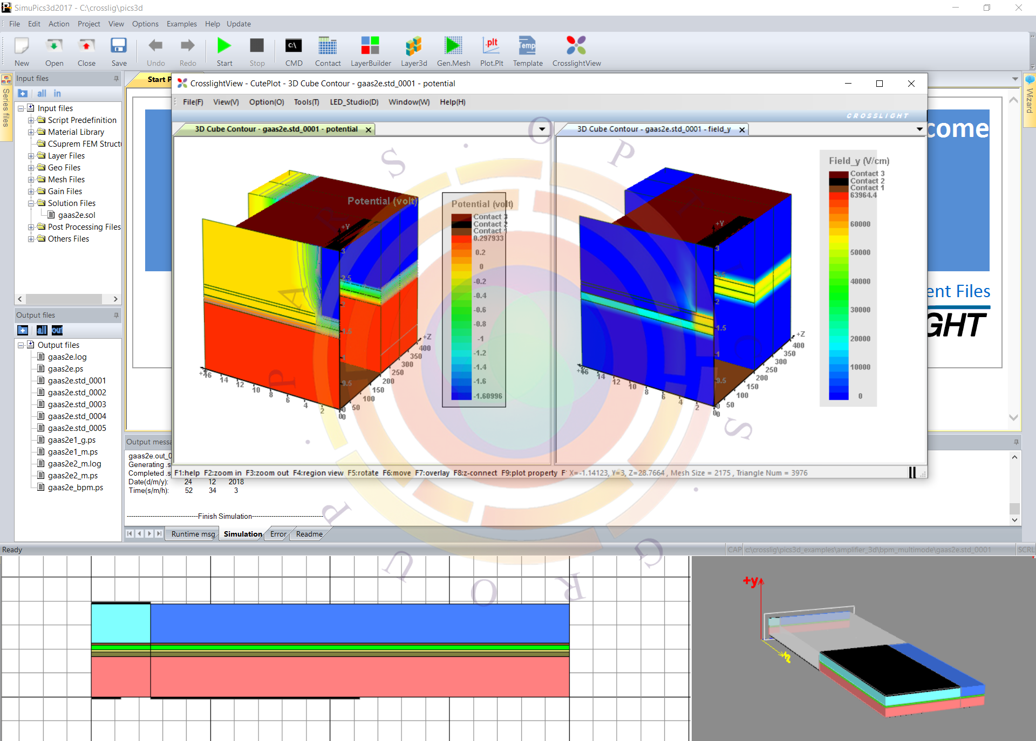The height and width of the screenshot is (741, 1036).
Task: Open the Project menu in SimuPics3d
Action: (88, 24)
